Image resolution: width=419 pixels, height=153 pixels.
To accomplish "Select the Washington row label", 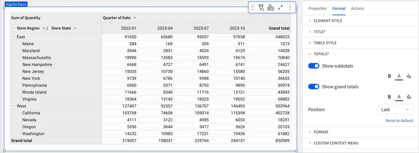I will pyautogui.click(x=33, y=134).
